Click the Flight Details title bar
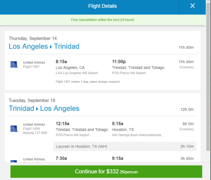The height and width of the screenshot is (180, 211). click(102, 6)
